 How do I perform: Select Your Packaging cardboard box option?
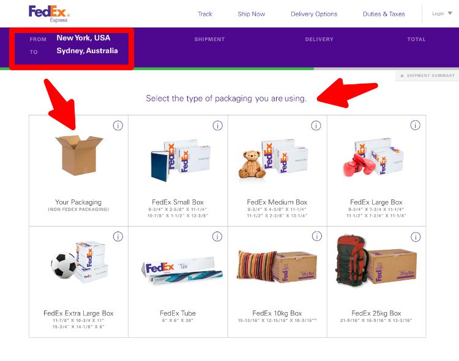point(78,170)
